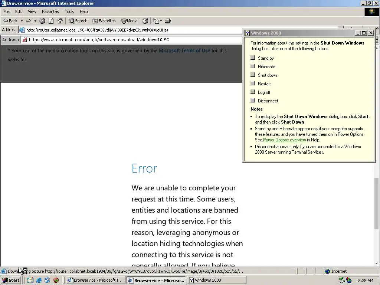Open the Search pane in the toolbar
This screenshot has height=285, width=380.
point(78,21)
